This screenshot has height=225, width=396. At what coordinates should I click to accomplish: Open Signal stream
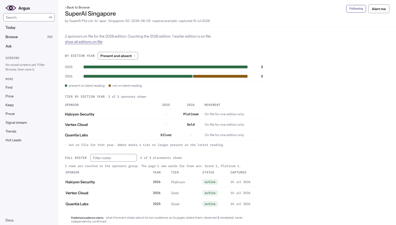click(x=16, y=122)
